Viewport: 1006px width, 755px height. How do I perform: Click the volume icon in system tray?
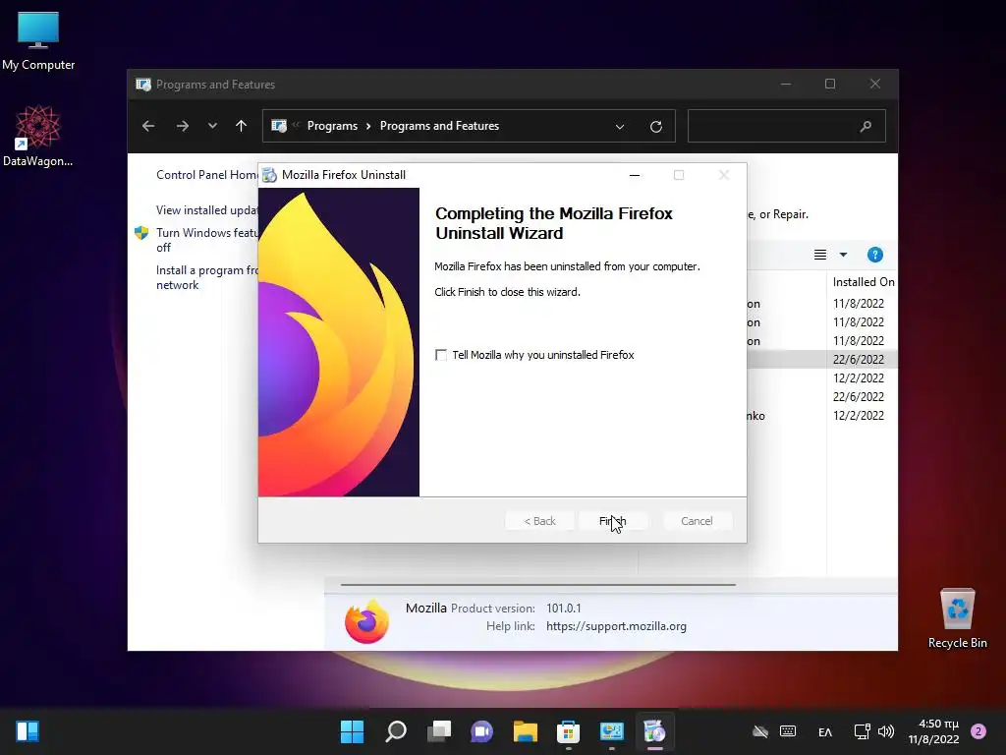pyautogui.click(x=886, y=731)
